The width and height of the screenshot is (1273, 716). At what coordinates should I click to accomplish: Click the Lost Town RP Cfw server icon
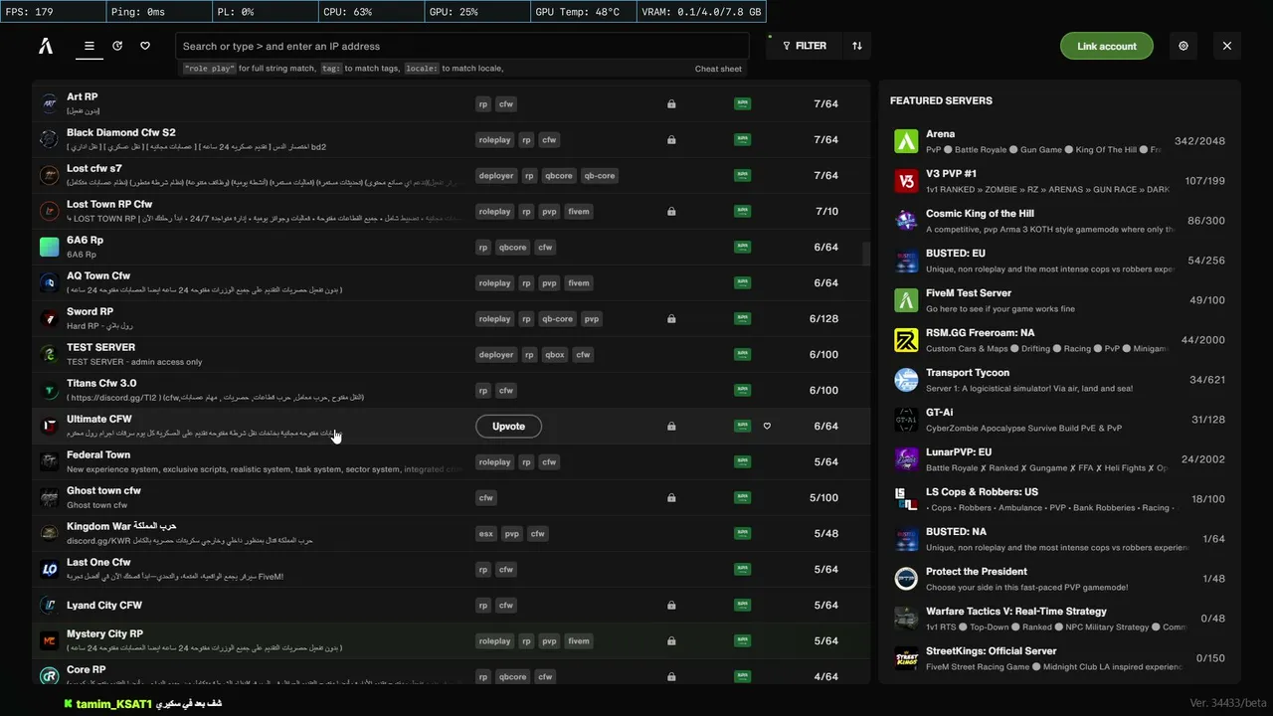[49, 211]
